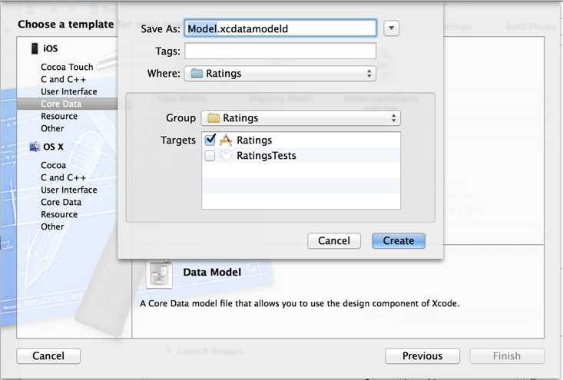563x380 pixels.
Task: Click the Save As filename field
Action: point(280,28)
